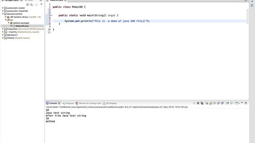Expand the MacDemo1 project
This screenshot has width=255, height=143.
(x=3, y=35)
